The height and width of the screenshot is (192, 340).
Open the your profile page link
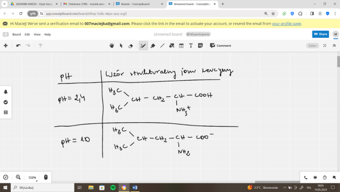pyautogui.click(x=286, y=24)
